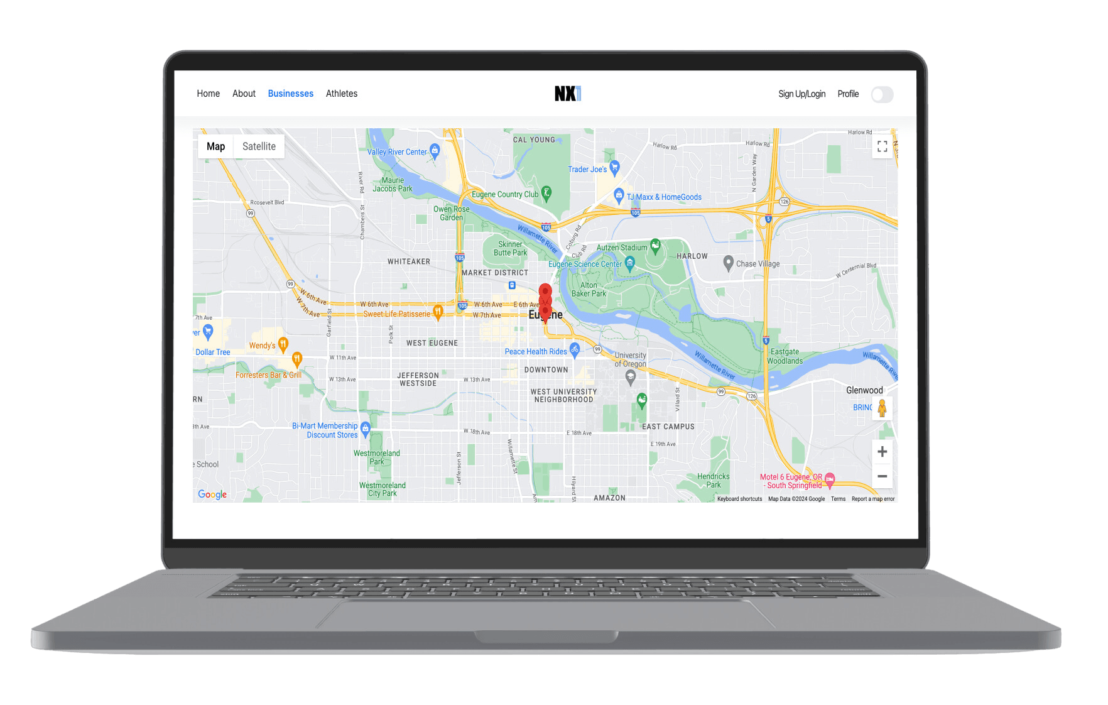Select the Businesses nav item
The width and height of the screenshot is (1108, 705).
click(x=290, y=94)
